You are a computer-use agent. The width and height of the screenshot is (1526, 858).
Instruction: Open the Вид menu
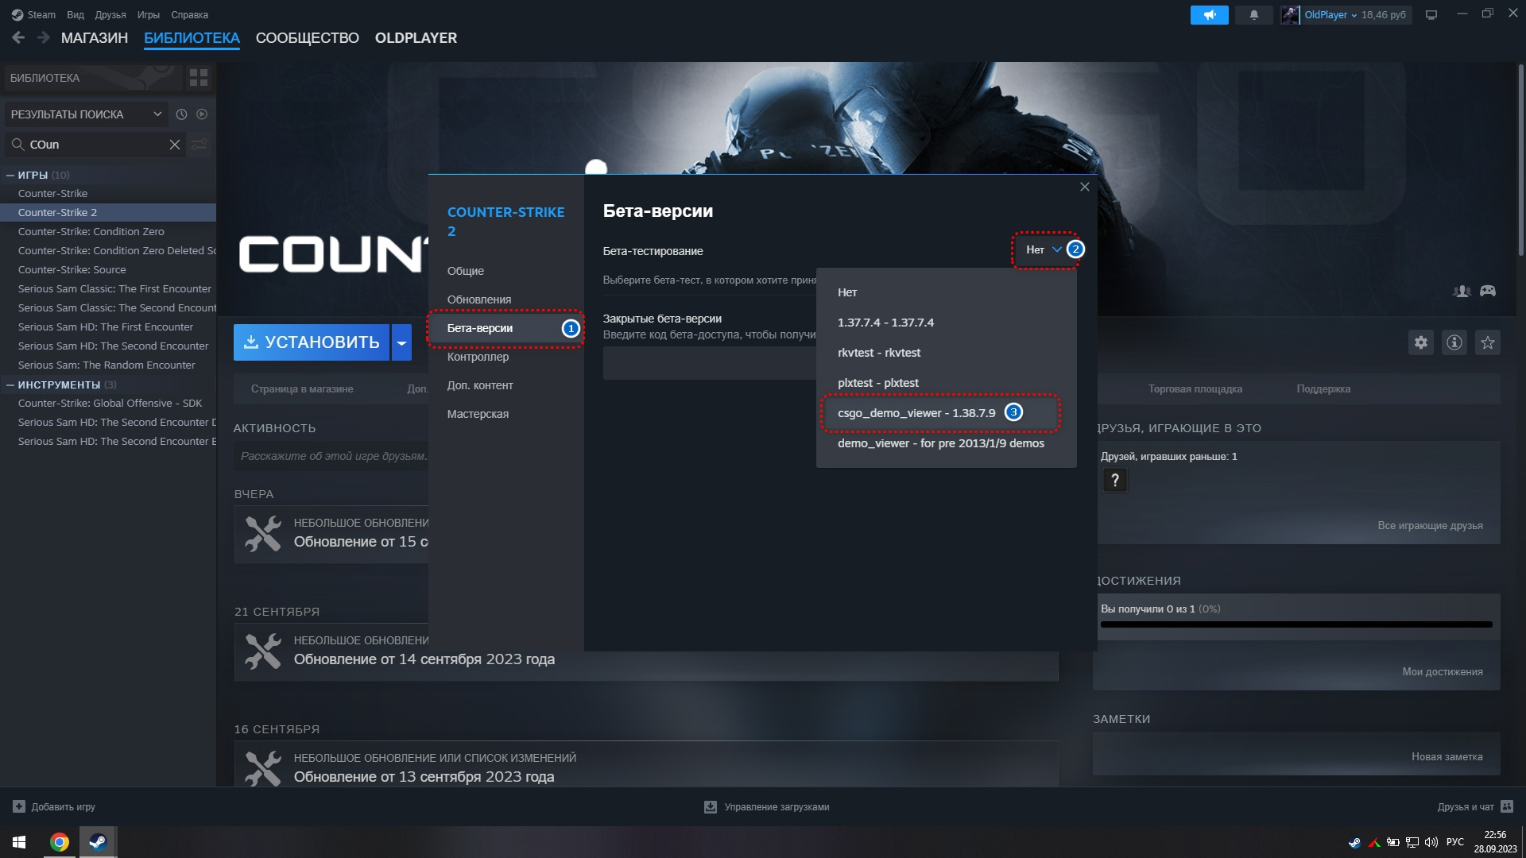[x=76, y=15]
